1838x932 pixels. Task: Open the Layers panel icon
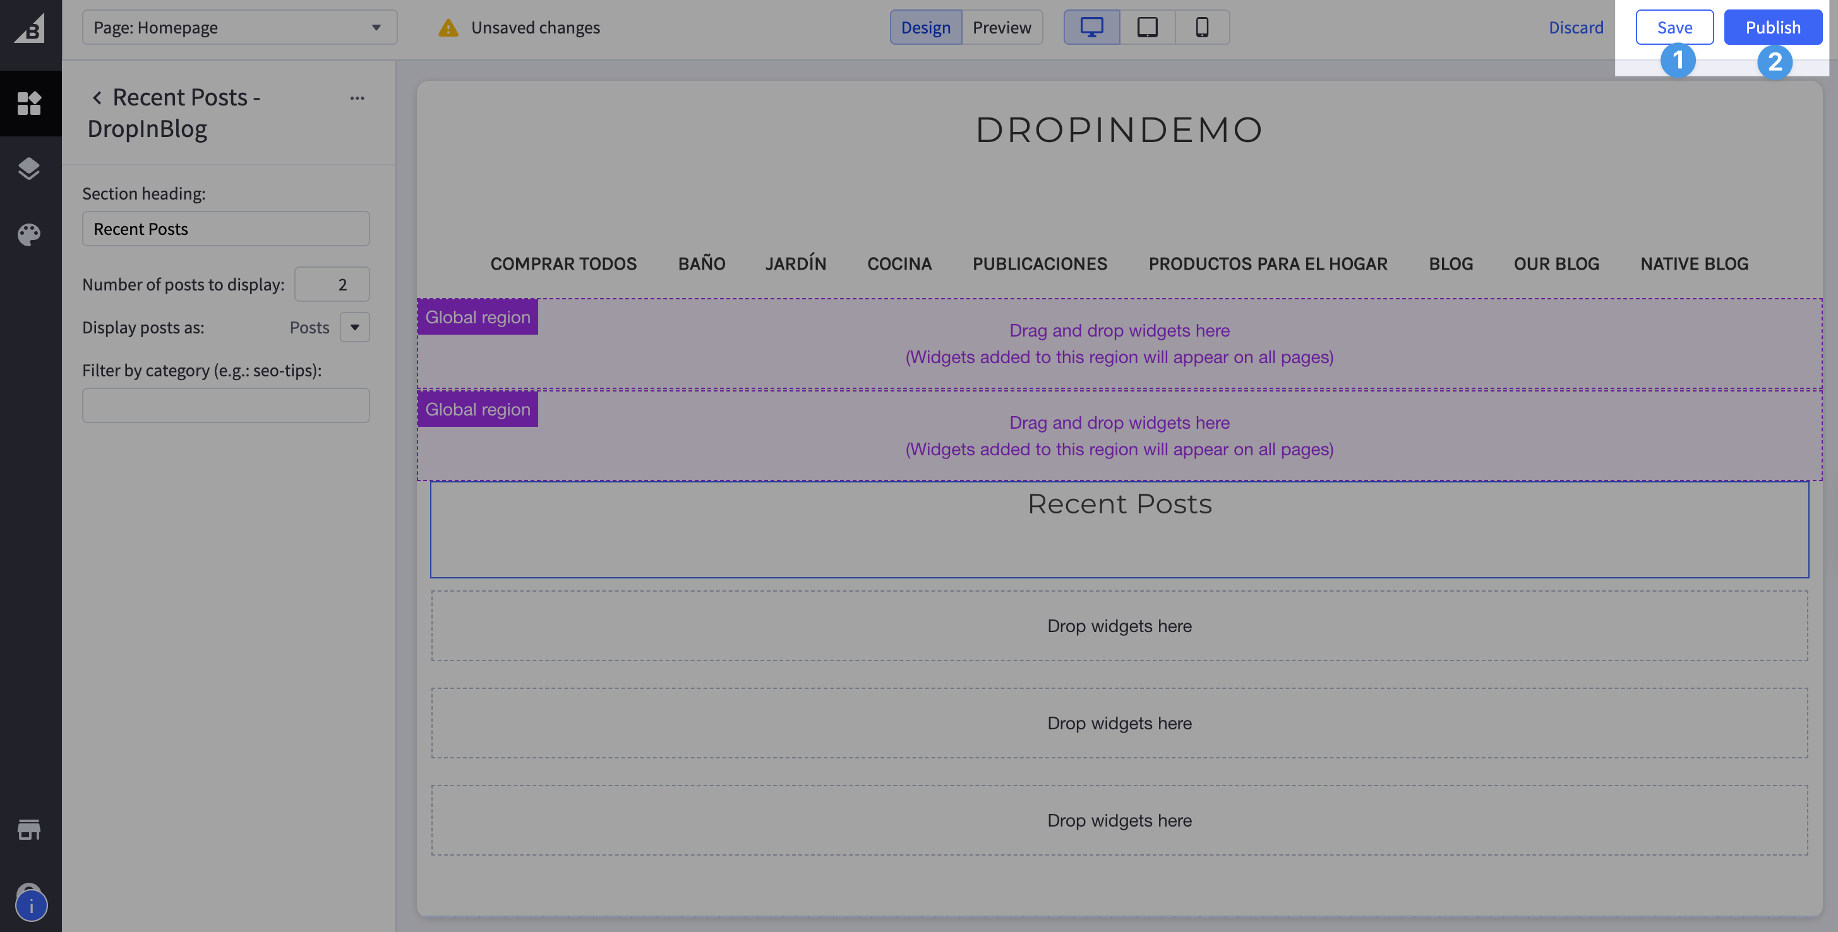29,169
